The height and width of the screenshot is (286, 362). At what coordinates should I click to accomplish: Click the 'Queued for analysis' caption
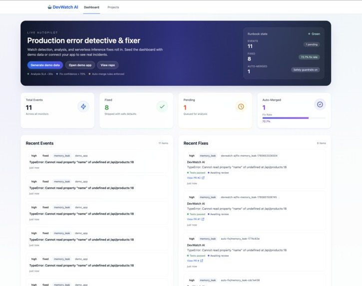coord(195,114)
